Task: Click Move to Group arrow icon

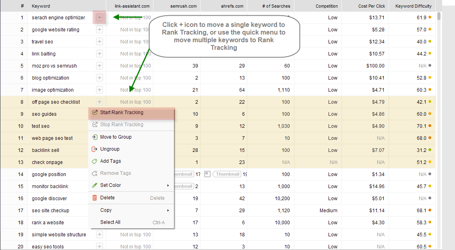Action: pyautogui.click(x=95, y=137)
